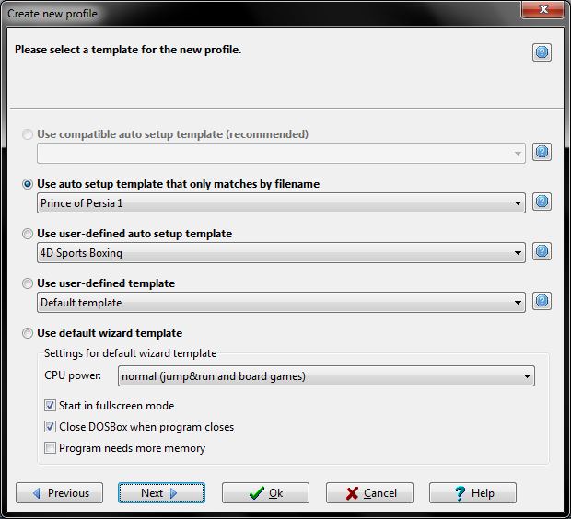Uncheck Start in fullscreen mode
Screen dimensions: 571x519
pos(51,406)
